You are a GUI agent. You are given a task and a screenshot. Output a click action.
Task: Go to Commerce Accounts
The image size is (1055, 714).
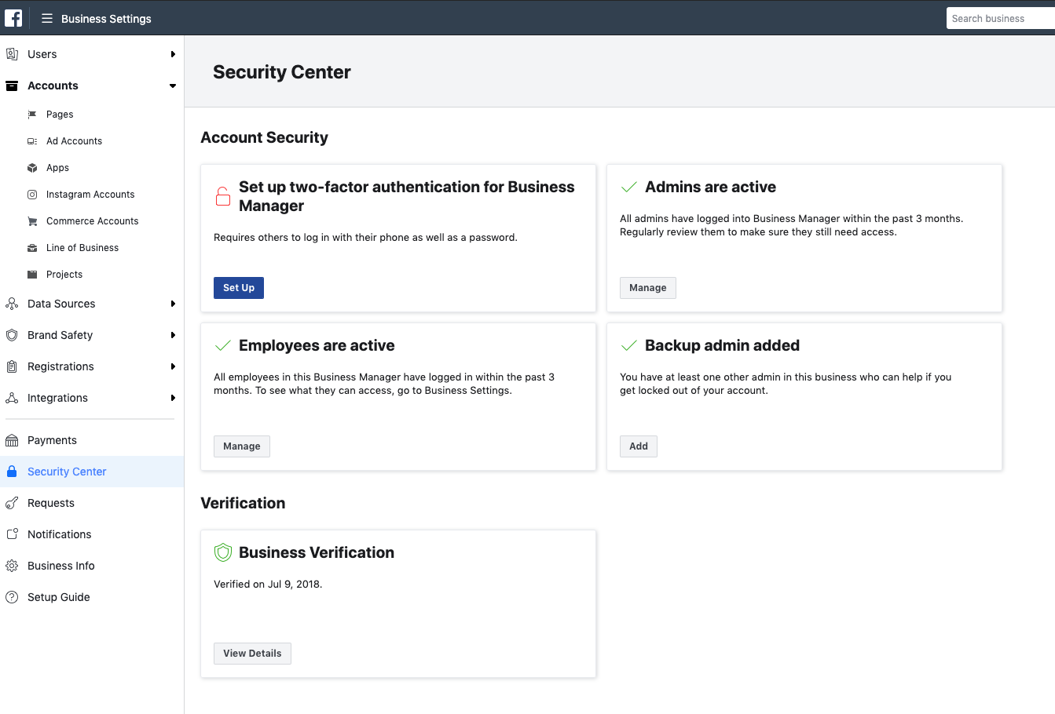[x=92, y=221]
